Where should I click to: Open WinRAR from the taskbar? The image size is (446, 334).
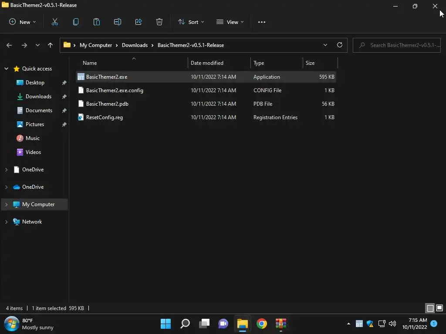coord(281,324)
